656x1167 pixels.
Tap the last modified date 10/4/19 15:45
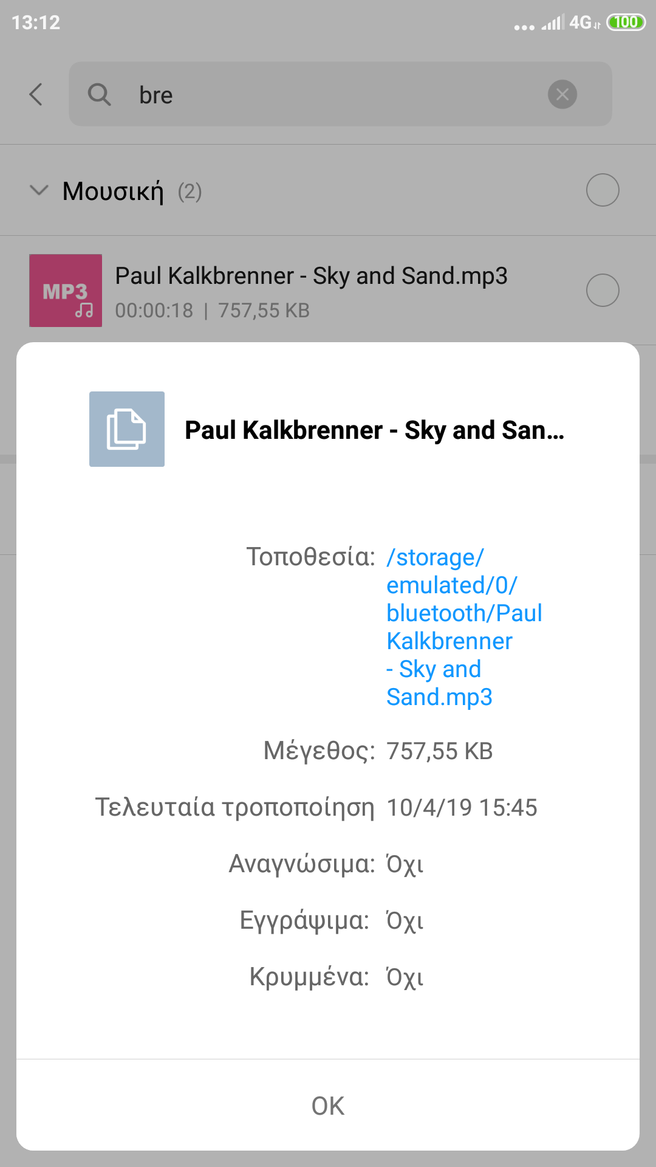coord(462,808)
